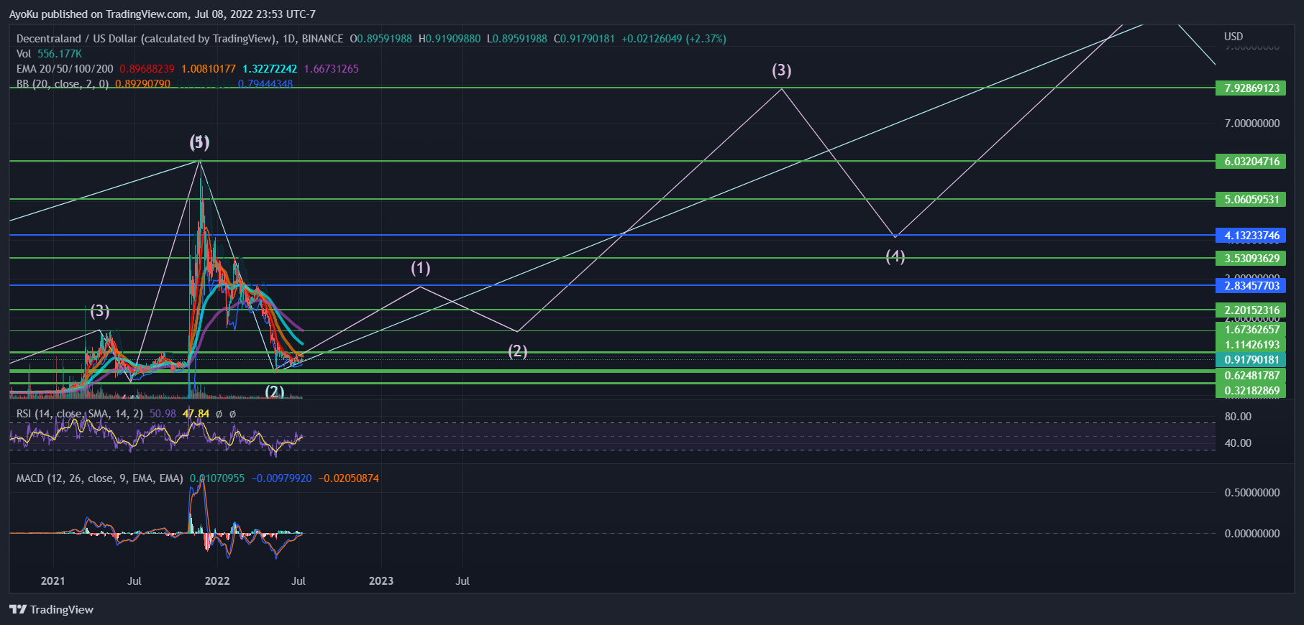Viewport: 1304px width, 625px height.
Task: Click the RSI 40.00 scale label
Action: [1238, 443]
